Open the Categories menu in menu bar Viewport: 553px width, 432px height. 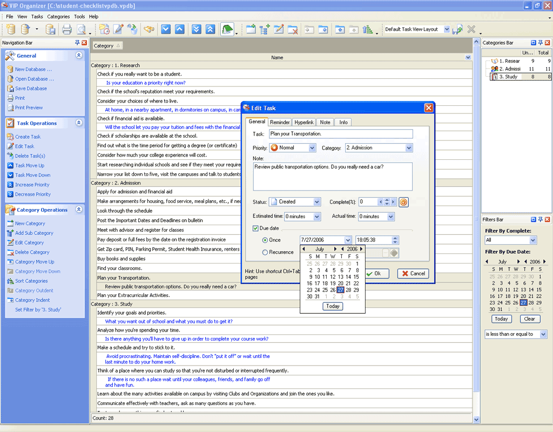58,17
